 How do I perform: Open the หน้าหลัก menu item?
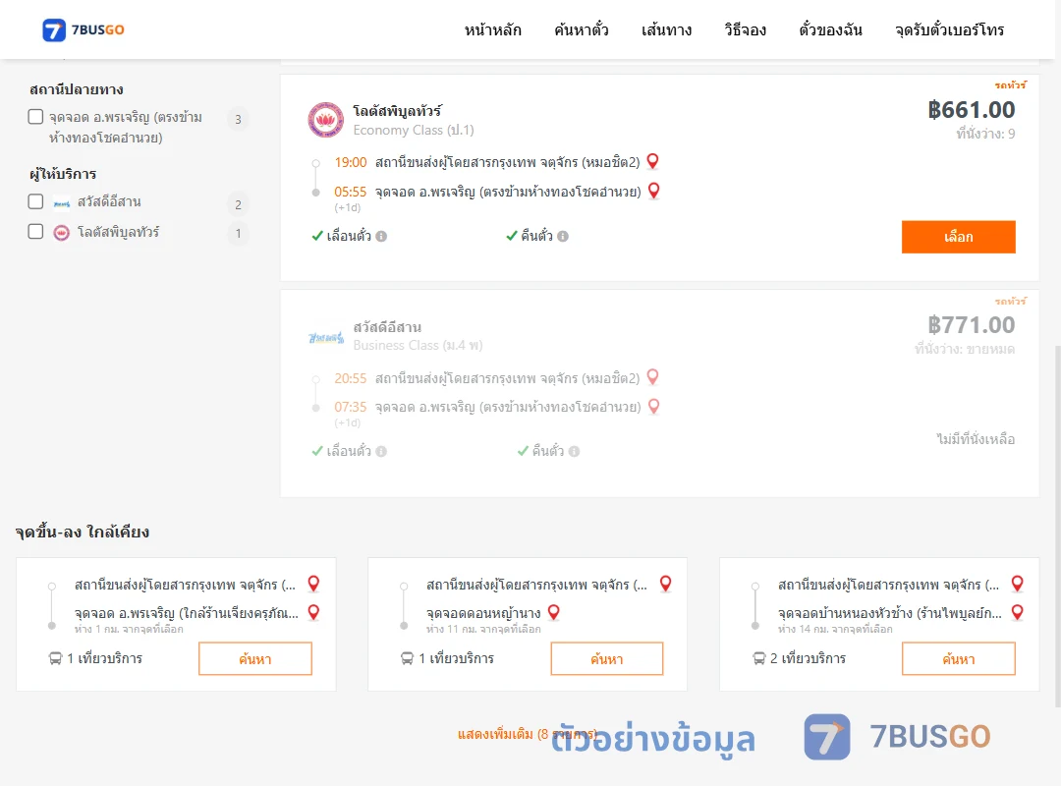(492, 29)
